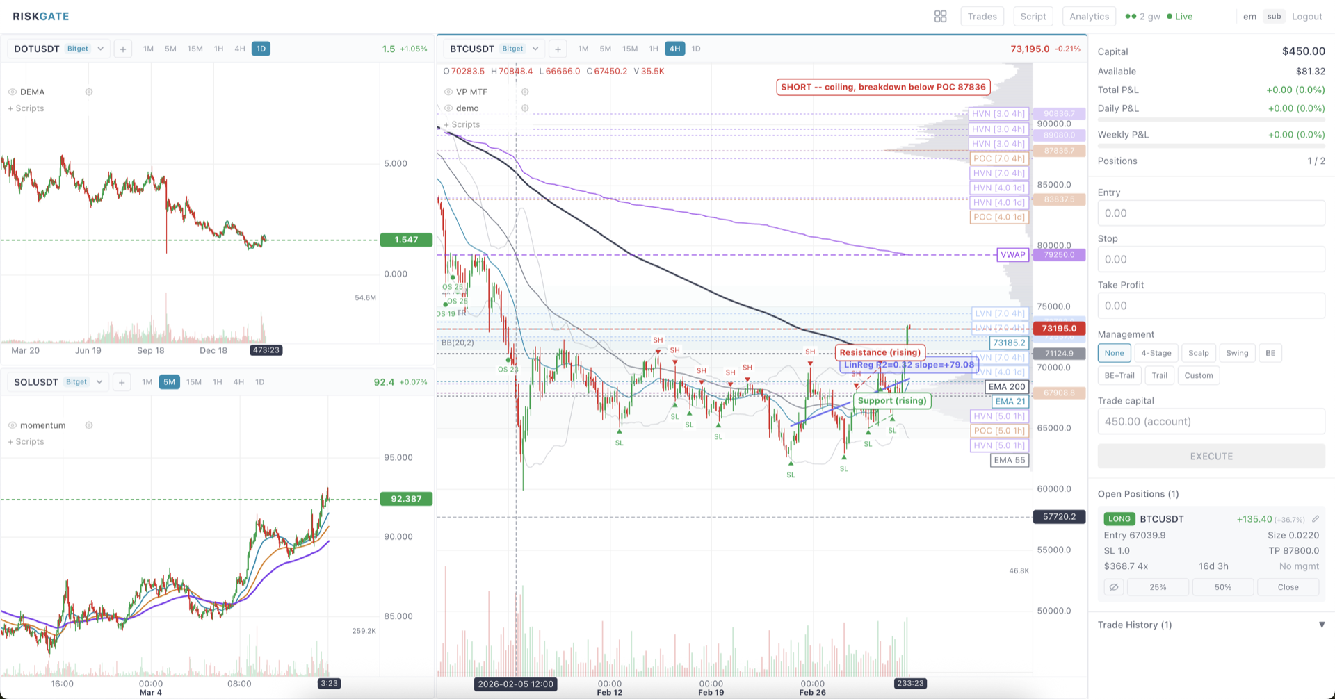
Task: Enable Trail management option
Action: pos(1159,375)
